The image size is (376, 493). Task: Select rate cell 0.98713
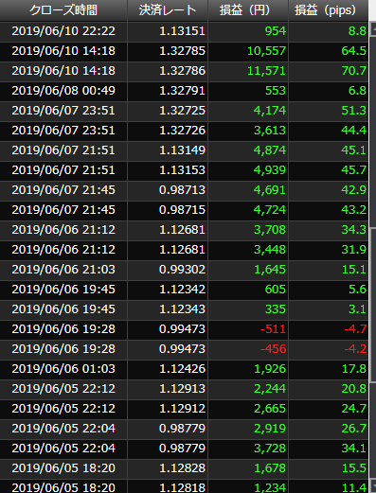pos(168,190)
